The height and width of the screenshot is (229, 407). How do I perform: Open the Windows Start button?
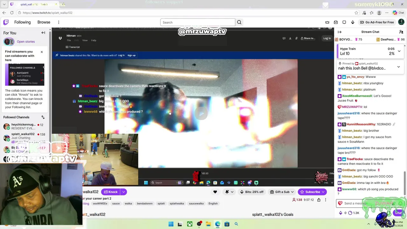(x=171, y=224)
